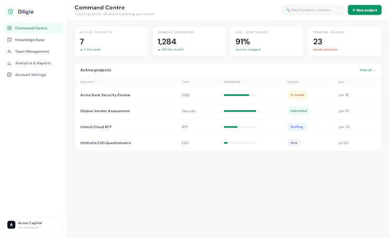Open the Acme Capital workspace switcher
Image resolution: width=389 pixels, height=238 pixels.
33,225
